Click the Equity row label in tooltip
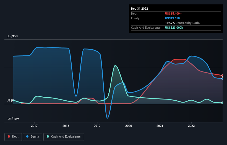Image resolution: width=227 pixels, height=145 pixels. pos(135,18)
